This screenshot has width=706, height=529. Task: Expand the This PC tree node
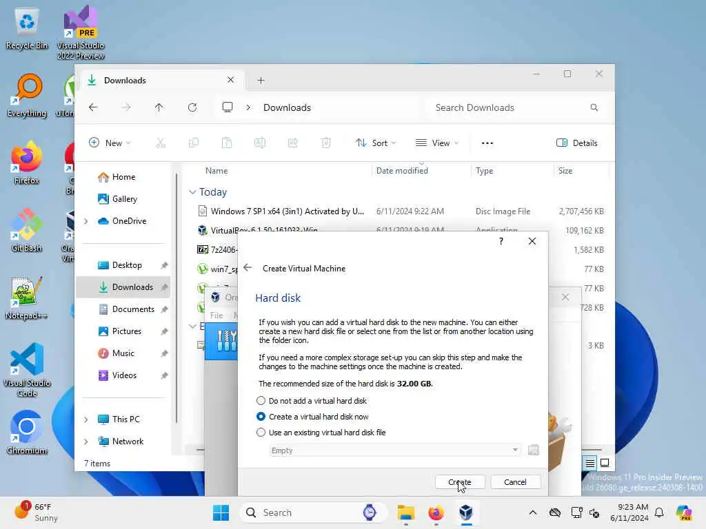(86, 419)
